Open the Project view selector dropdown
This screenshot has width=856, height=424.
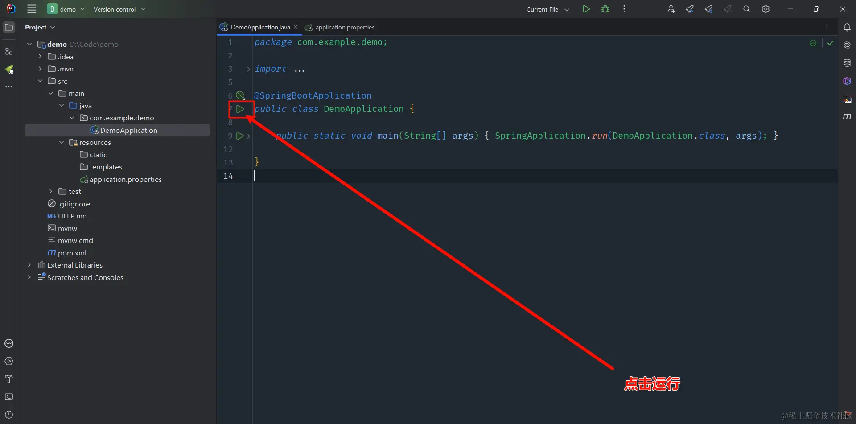point(40,27)
